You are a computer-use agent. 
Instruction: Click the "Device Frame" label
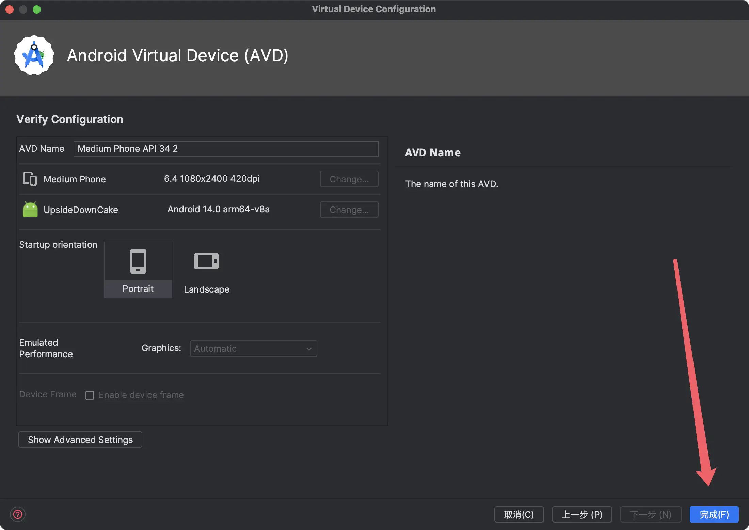[48, 394]
